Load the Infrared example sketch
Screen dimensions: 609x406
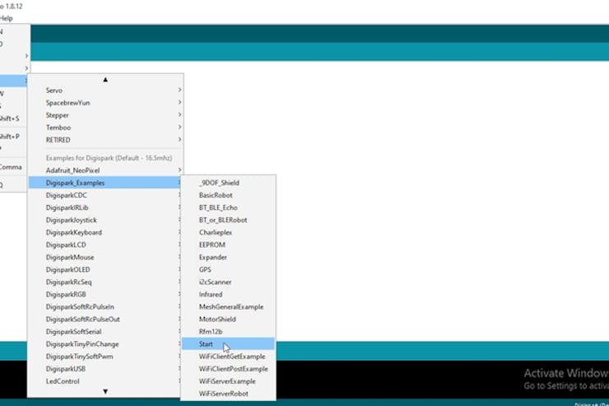pyautogui.click(x=229, y=295)
